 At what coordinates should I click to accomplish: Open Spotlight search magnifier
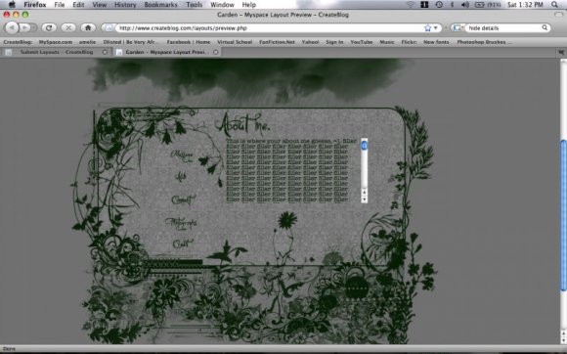[x=554, y=4]
